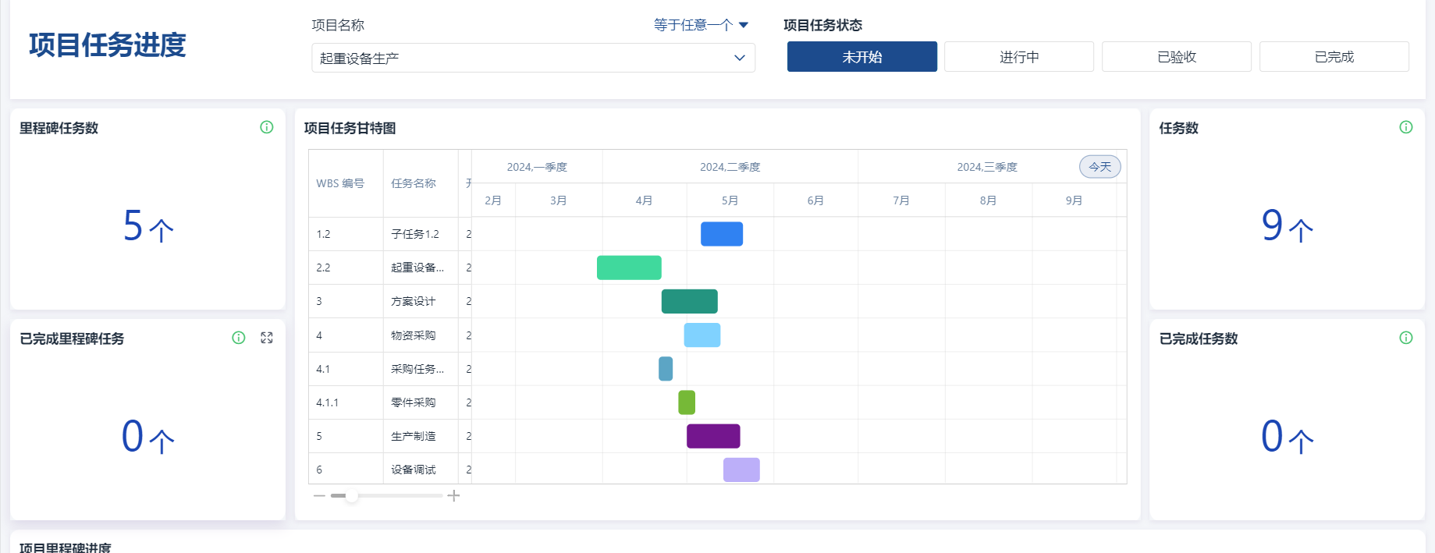Click the 9个 task count value

[1288, 226]
